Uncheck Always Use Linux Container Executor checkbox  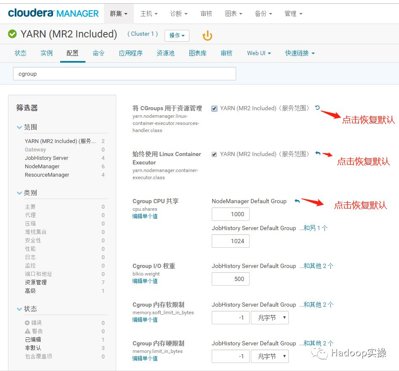pos(214,154)
